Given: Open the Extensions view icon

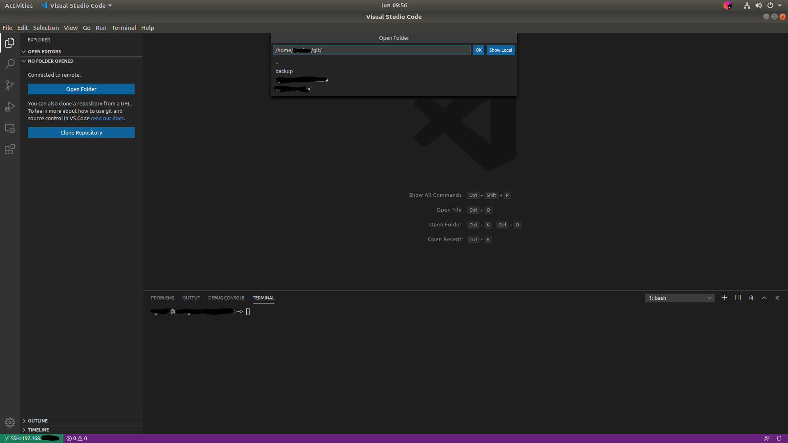Looking at the screenshot, I should pyautogui.click(x=10, y=149).
